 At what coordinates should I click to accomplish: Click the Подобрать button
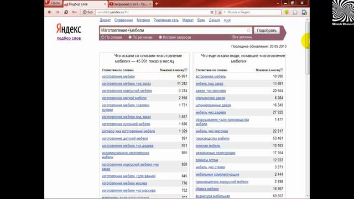point(267,30)
